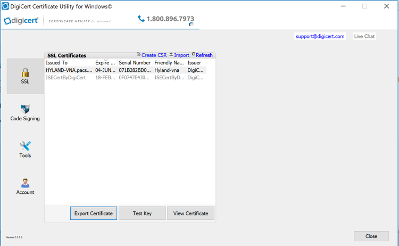Refresh the SSL certificates list
This screenshot has height=246, width=399.
point(203,55)
